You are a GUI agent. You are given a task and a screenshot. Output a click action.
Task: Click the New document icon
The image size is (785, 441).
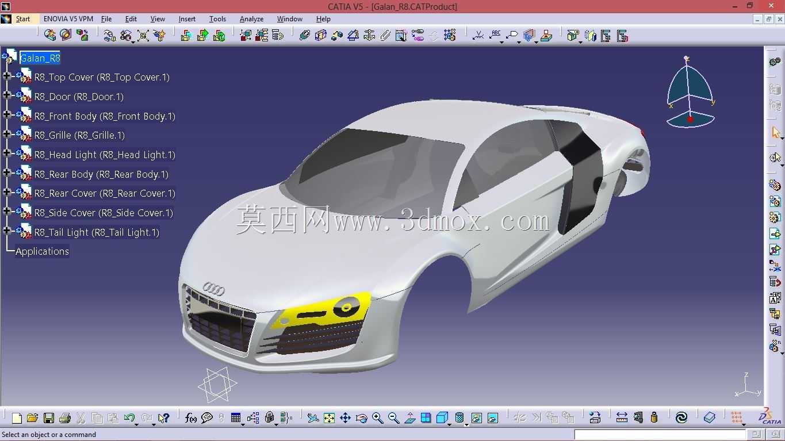click(x=17, y=418)
